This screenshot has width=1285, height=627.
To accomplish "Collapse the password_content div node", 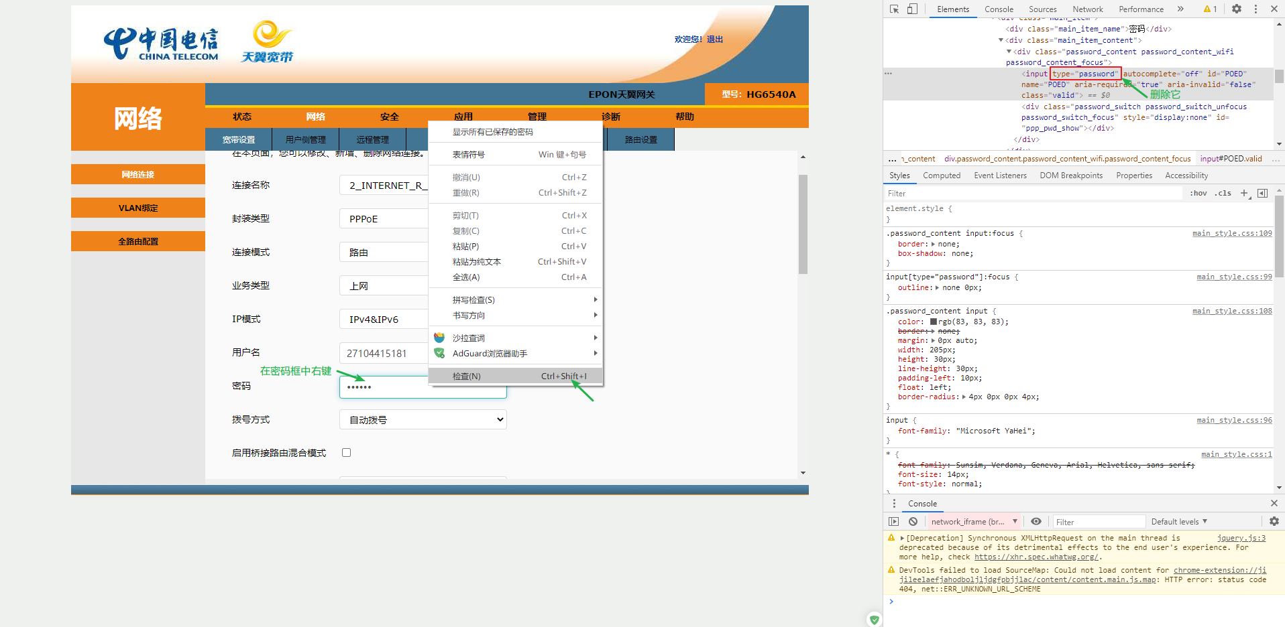I will [x=1009, y=52].
